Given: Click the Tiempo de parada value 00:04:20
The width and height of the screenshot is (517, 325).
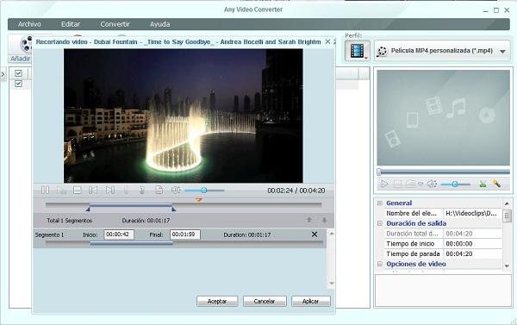Looking at the screenshot, I should coord(459,254).
